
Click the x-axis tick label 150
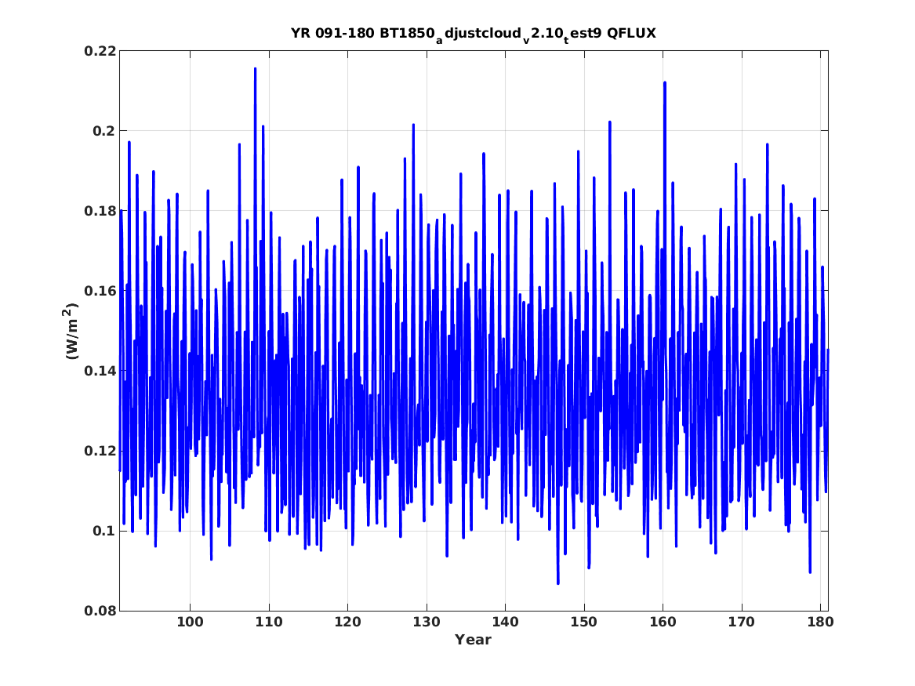(584, 622)
